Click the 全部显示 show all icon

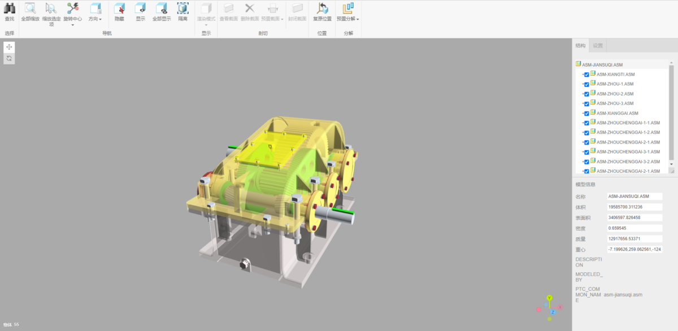point(161,8)
